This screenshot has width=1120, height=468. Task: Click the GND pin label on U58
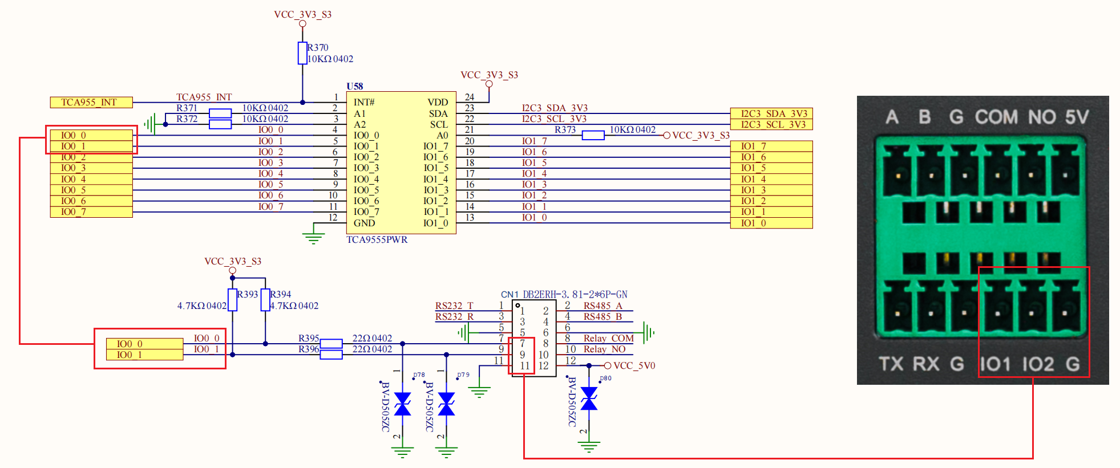[x=364, y=223]
